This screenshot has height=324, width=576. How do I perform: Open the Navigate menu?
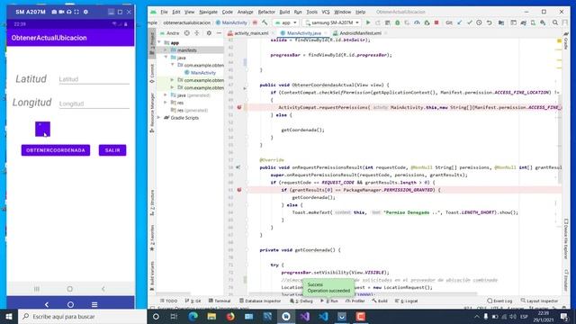(x=208, y=12)
